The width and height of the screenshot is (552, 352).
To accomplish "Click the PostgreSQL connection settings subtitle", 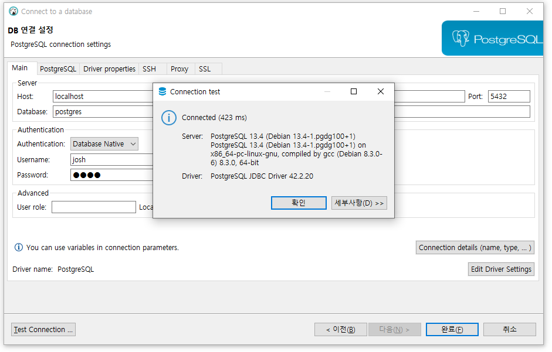I will click(x=60, y=45).
